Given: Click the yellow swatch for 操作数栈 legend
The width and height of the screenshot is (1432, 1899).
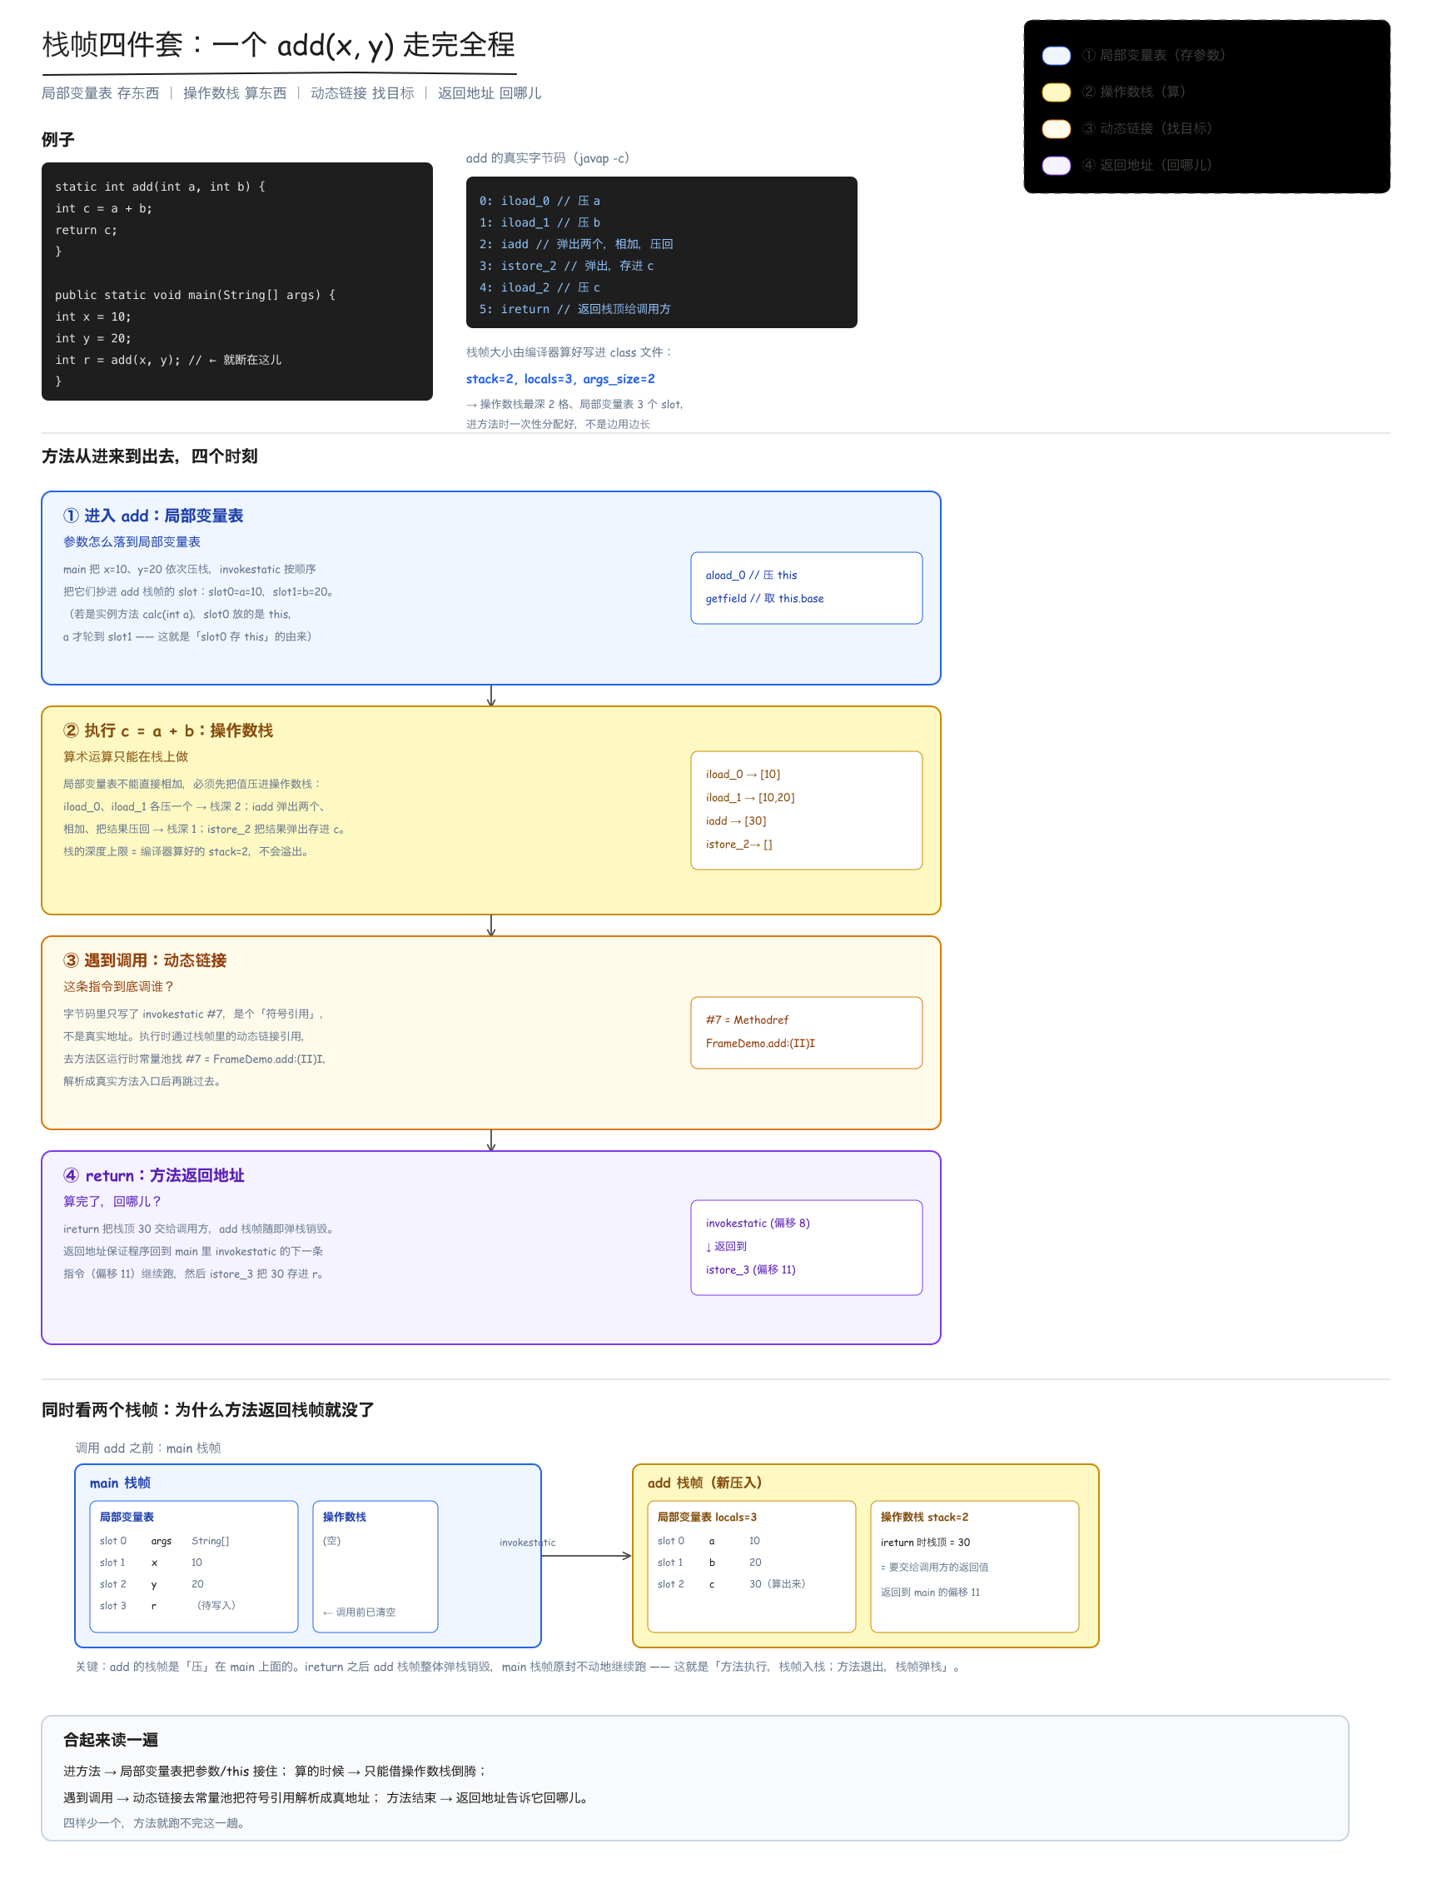Looking at the screenshot, I should [x=1057, y=92].
